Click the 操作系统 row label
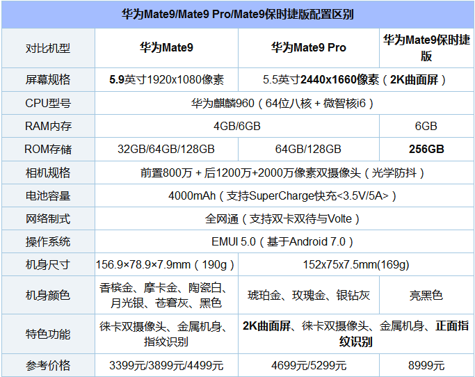This screenshot has width=475, height=377. [48, 242]
